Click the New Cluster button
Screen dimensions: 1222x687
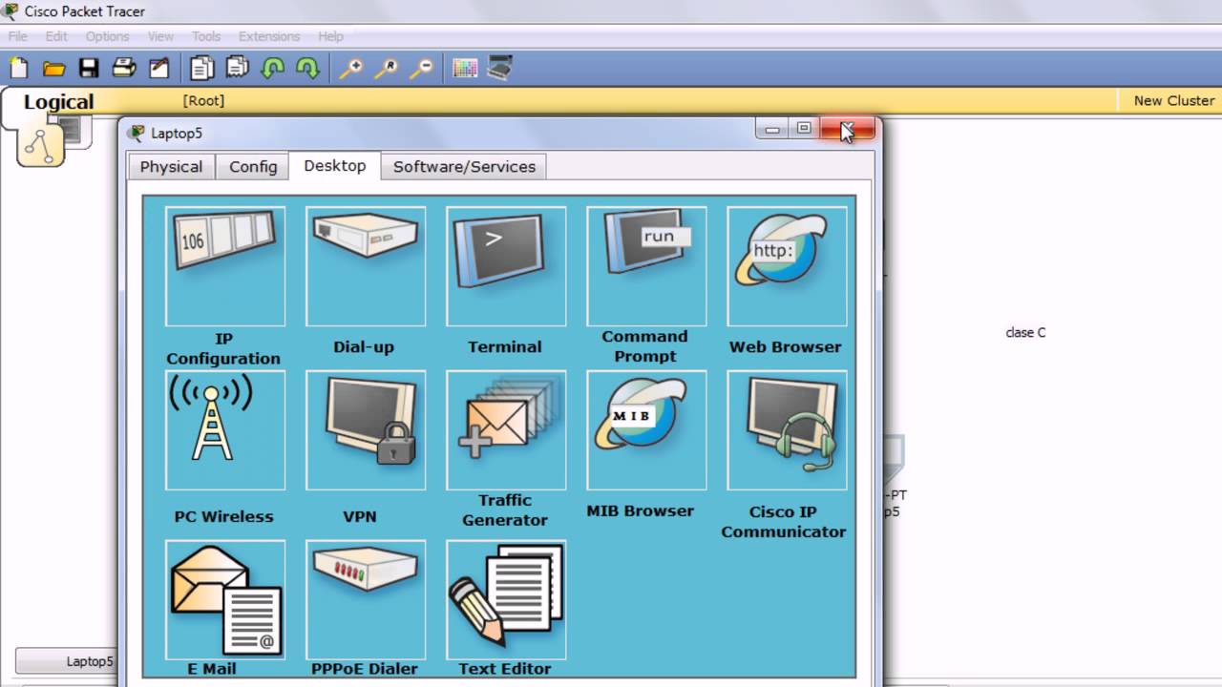pos(1174,100)
